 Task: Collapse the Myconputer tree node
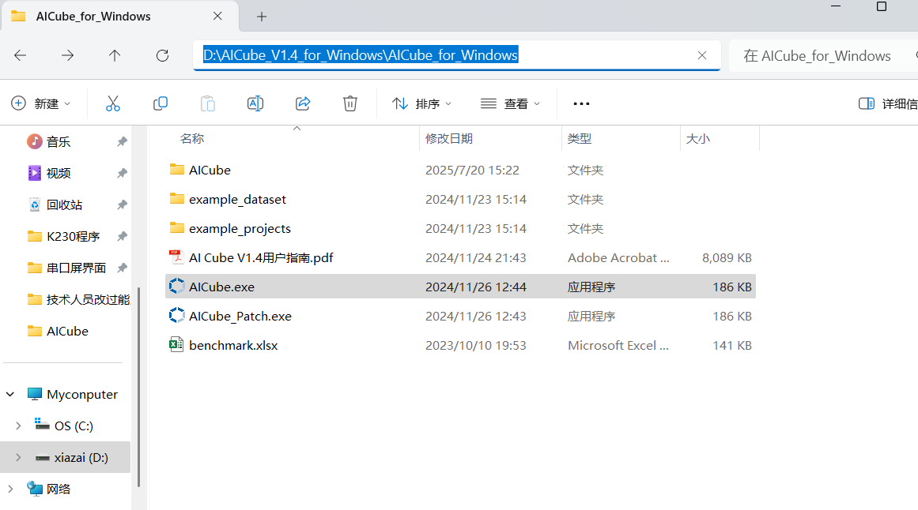coord(10,394)
